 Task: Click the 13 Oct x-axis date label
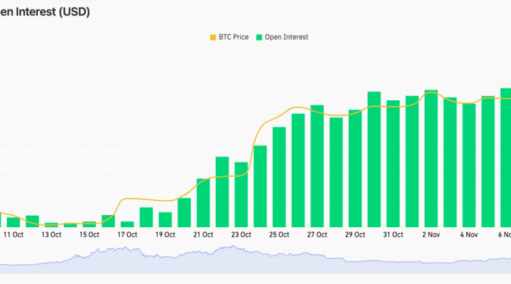(51, 235)
